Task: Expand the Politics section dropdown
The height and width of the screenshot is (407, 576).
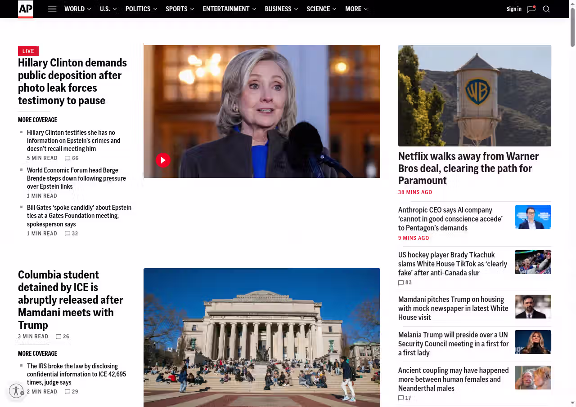Action: tap(141, 9)
